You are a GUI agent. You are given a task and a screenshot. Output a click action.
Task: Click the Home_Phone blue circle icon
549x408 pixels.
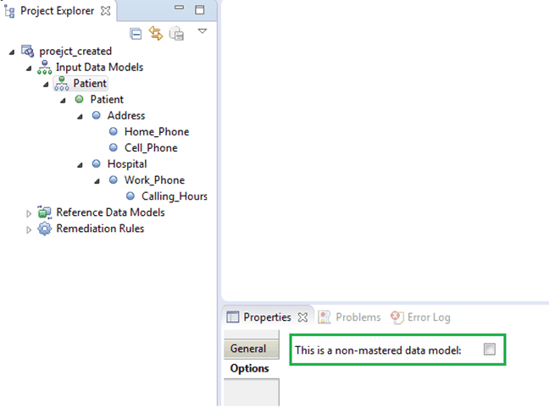click(x=114, y=131)
